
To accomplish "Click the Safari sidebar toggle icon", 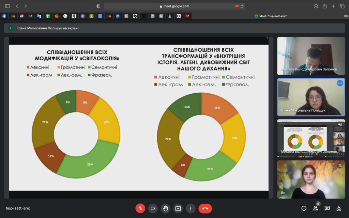I will click(x=7, y=6).
